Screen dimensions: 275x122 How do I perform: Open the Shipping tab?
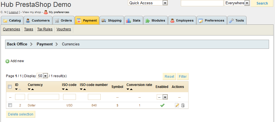pyautogui.click(x=111, y=20)
